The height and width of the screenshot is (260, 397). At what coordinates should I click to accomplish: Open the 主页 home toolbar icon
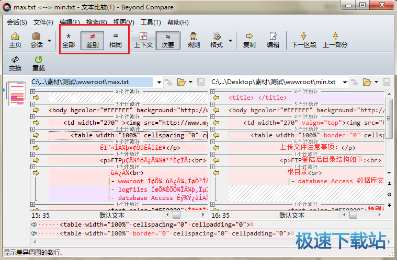click(x=15, y=40)
